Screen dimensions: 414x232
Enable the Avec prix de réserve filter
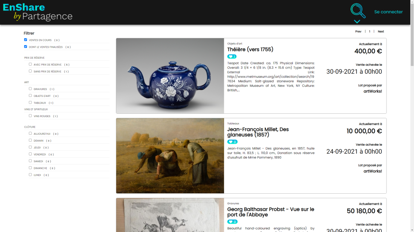[30, 64]
